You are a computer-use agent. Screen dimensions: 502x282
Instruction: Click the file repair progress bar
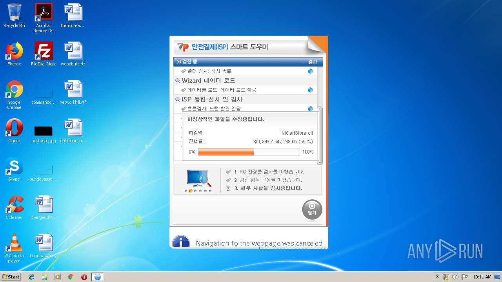[x=249, y=152]
